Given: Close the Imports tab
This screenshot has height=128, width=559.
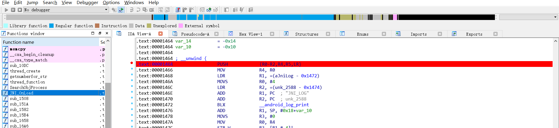Looking at the screenshot, I should click(440, 34).
